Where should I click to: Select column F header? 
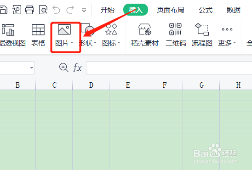pos(165,85)
